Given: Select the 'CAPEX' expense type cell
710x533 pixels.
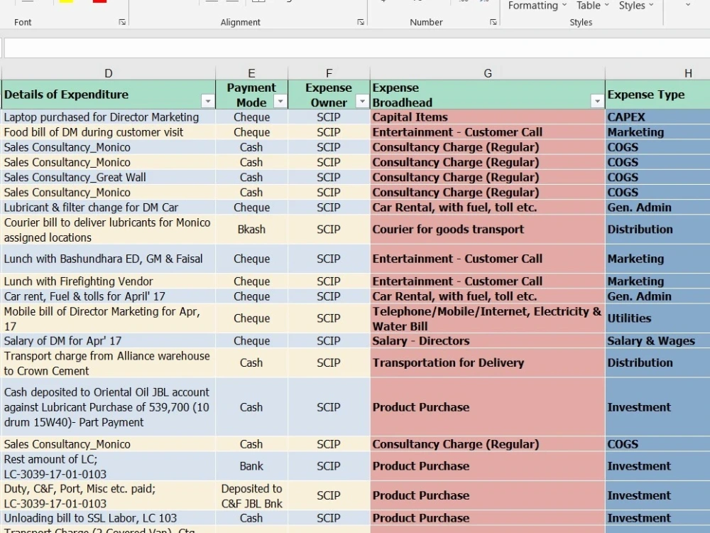Looking at the screenshot, I should click(658, 117).
